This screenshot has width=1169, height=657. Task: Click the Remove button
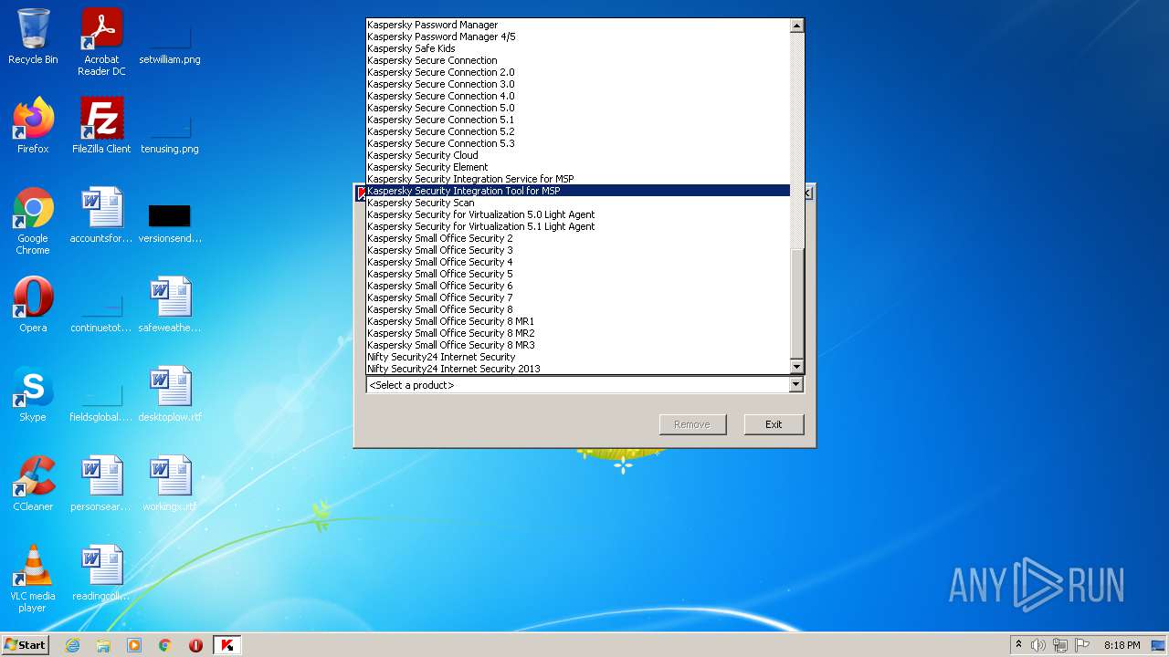692,424
